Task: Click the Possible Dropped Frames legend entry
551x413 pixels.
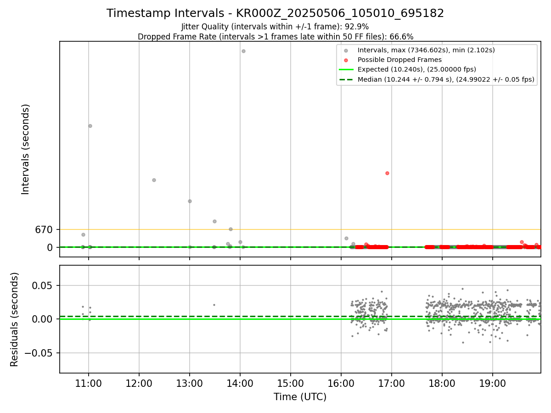Action: tap(399, 60)
